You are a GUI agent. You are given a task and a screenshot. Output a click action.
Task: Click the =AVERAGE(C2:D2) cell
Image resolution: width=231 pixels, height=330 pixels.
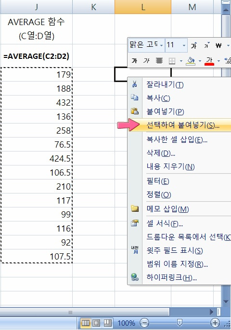click(36, 56)
